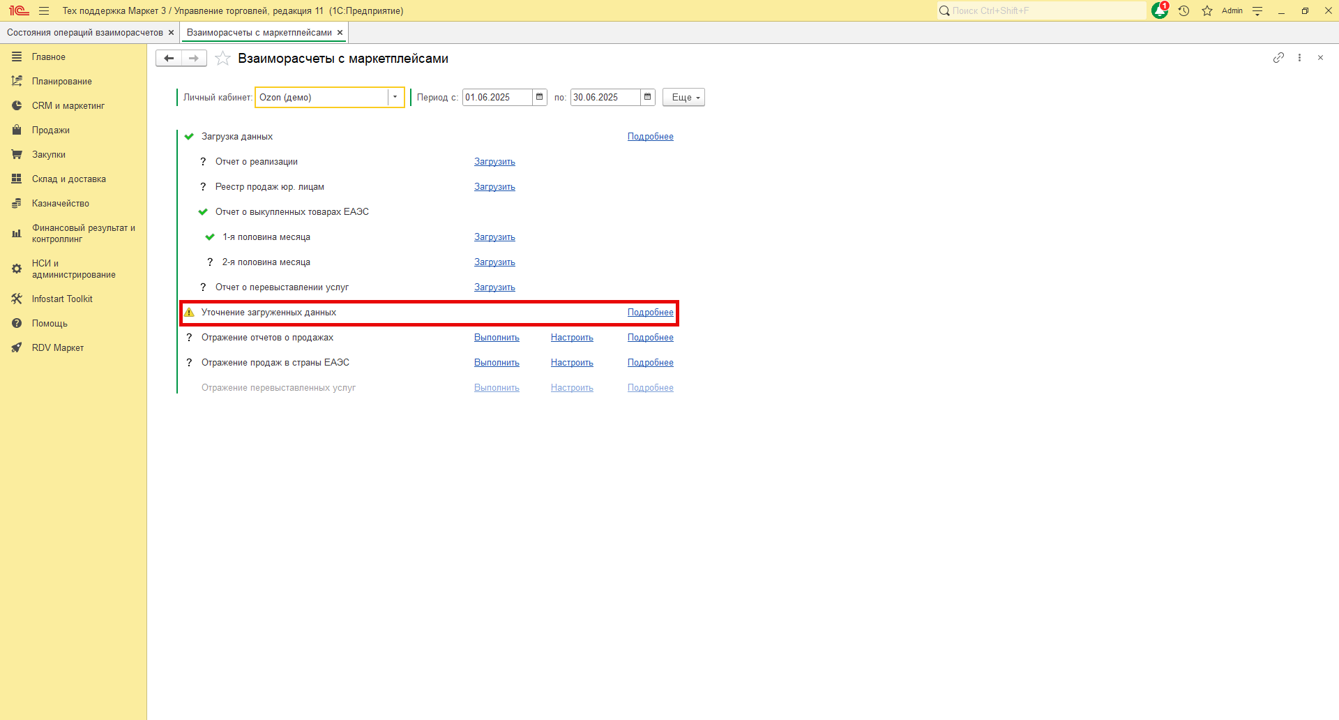Image resolution: width=1339 pixels, height=720 pixels.
Task: Open the history clock icon
Action: (1183, 10)
